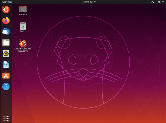Open Firefox from the dock
The image size is (166, 123).
6,20
